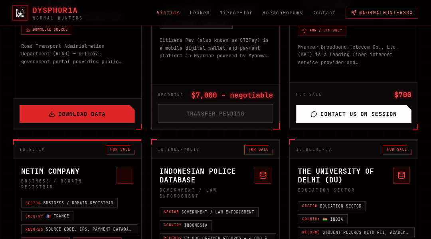
Task: Click the $700 price text
Action: tap(403, 95)
